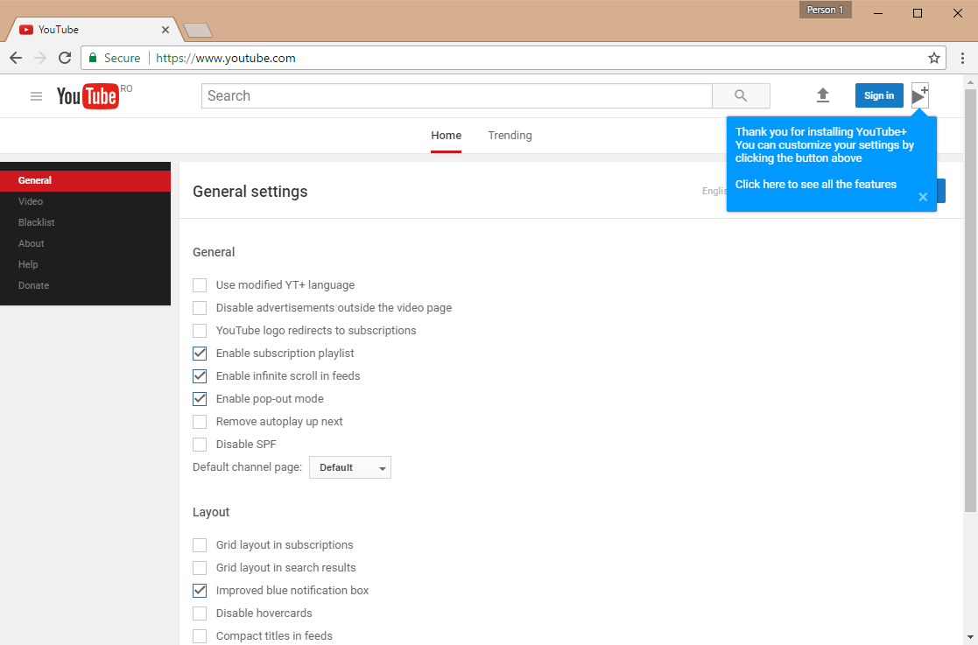Uncheck Enable pop-out mode
978x645 pixels.
[200, 399]
